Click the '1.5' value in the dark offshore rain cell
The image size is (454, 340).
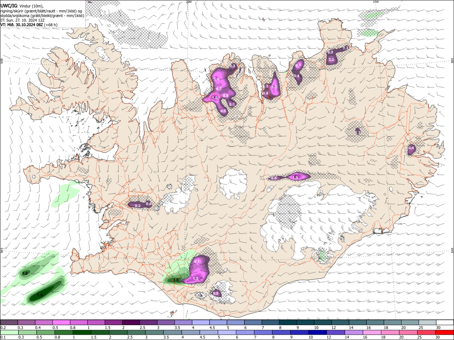pos(40,295)
